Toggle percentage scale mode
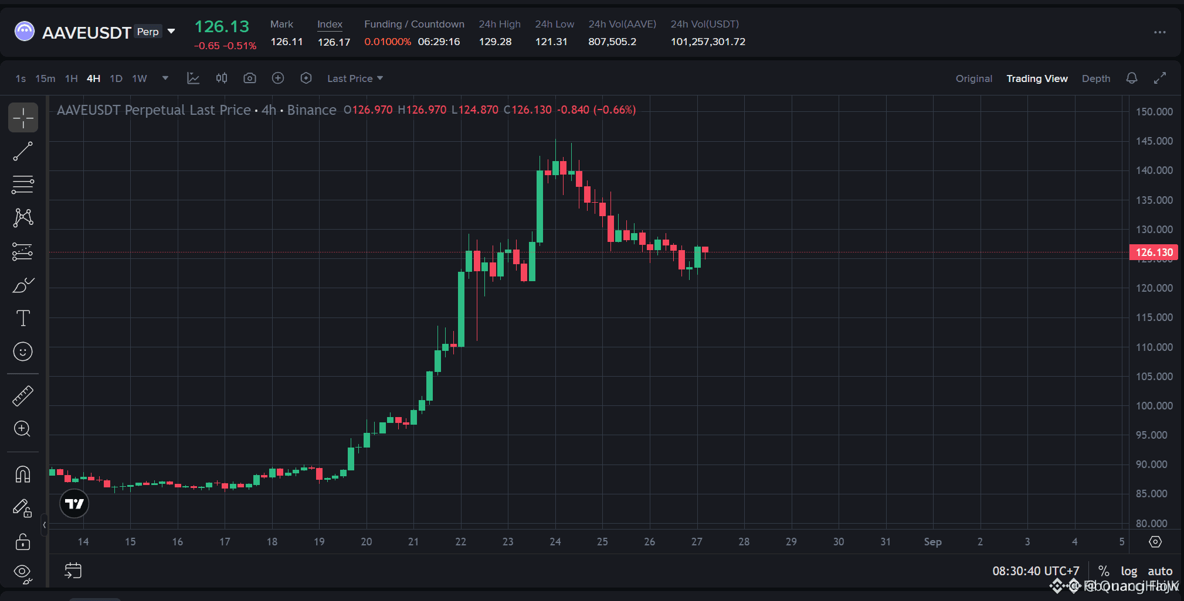This screenshot has height=601, width=1184. pyautogui.click(x=1104, y=571)
